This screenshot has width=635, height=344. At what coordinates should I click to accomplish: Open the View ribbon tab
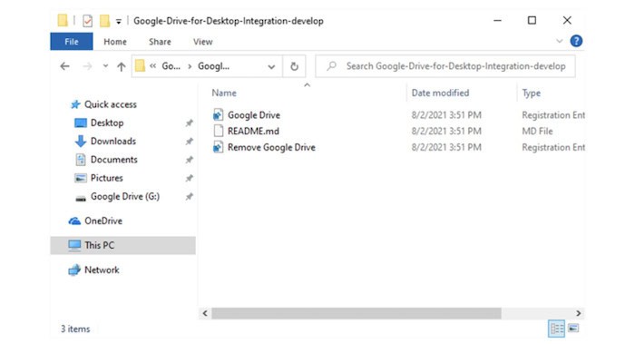click(202, 42)
